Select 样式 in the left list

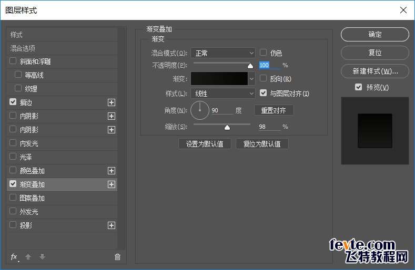[62, 35]
